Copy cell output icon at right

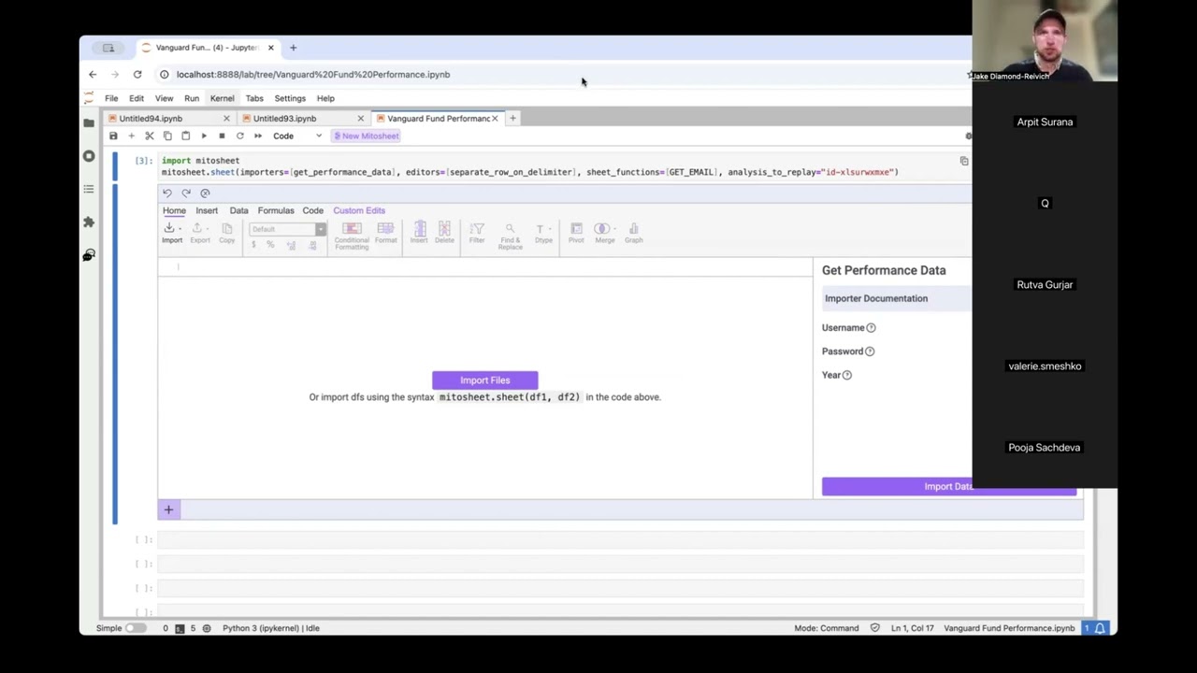[964, 161]
